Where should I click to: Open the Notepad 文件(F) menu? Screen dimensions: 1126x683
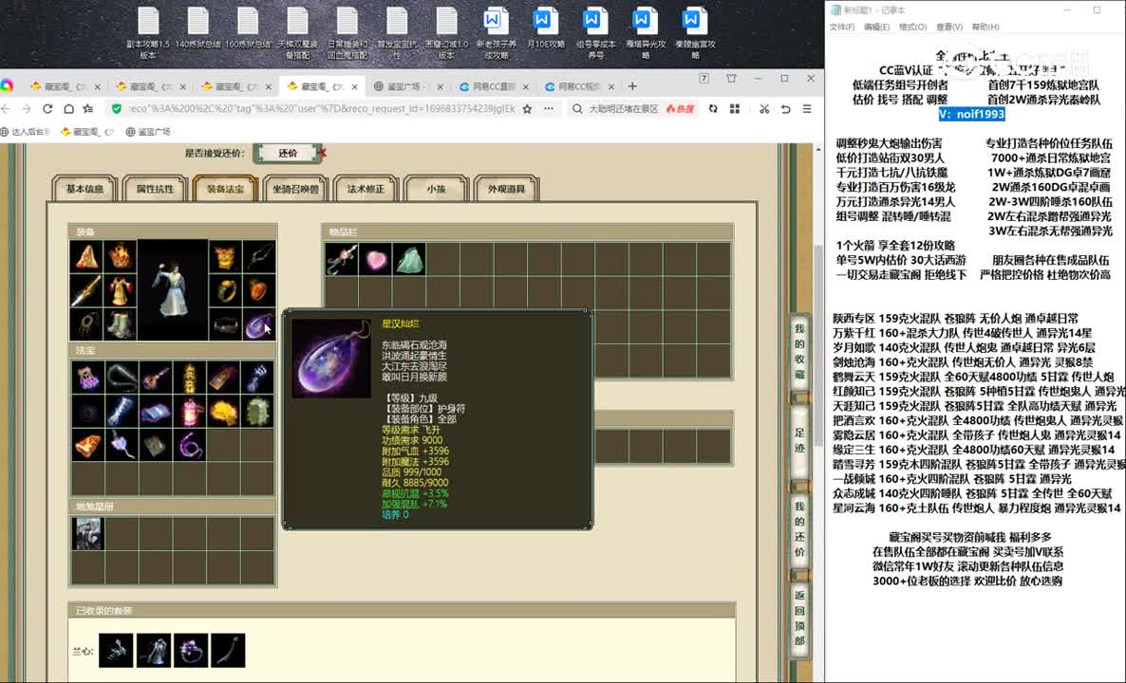[x=841, y=27]
